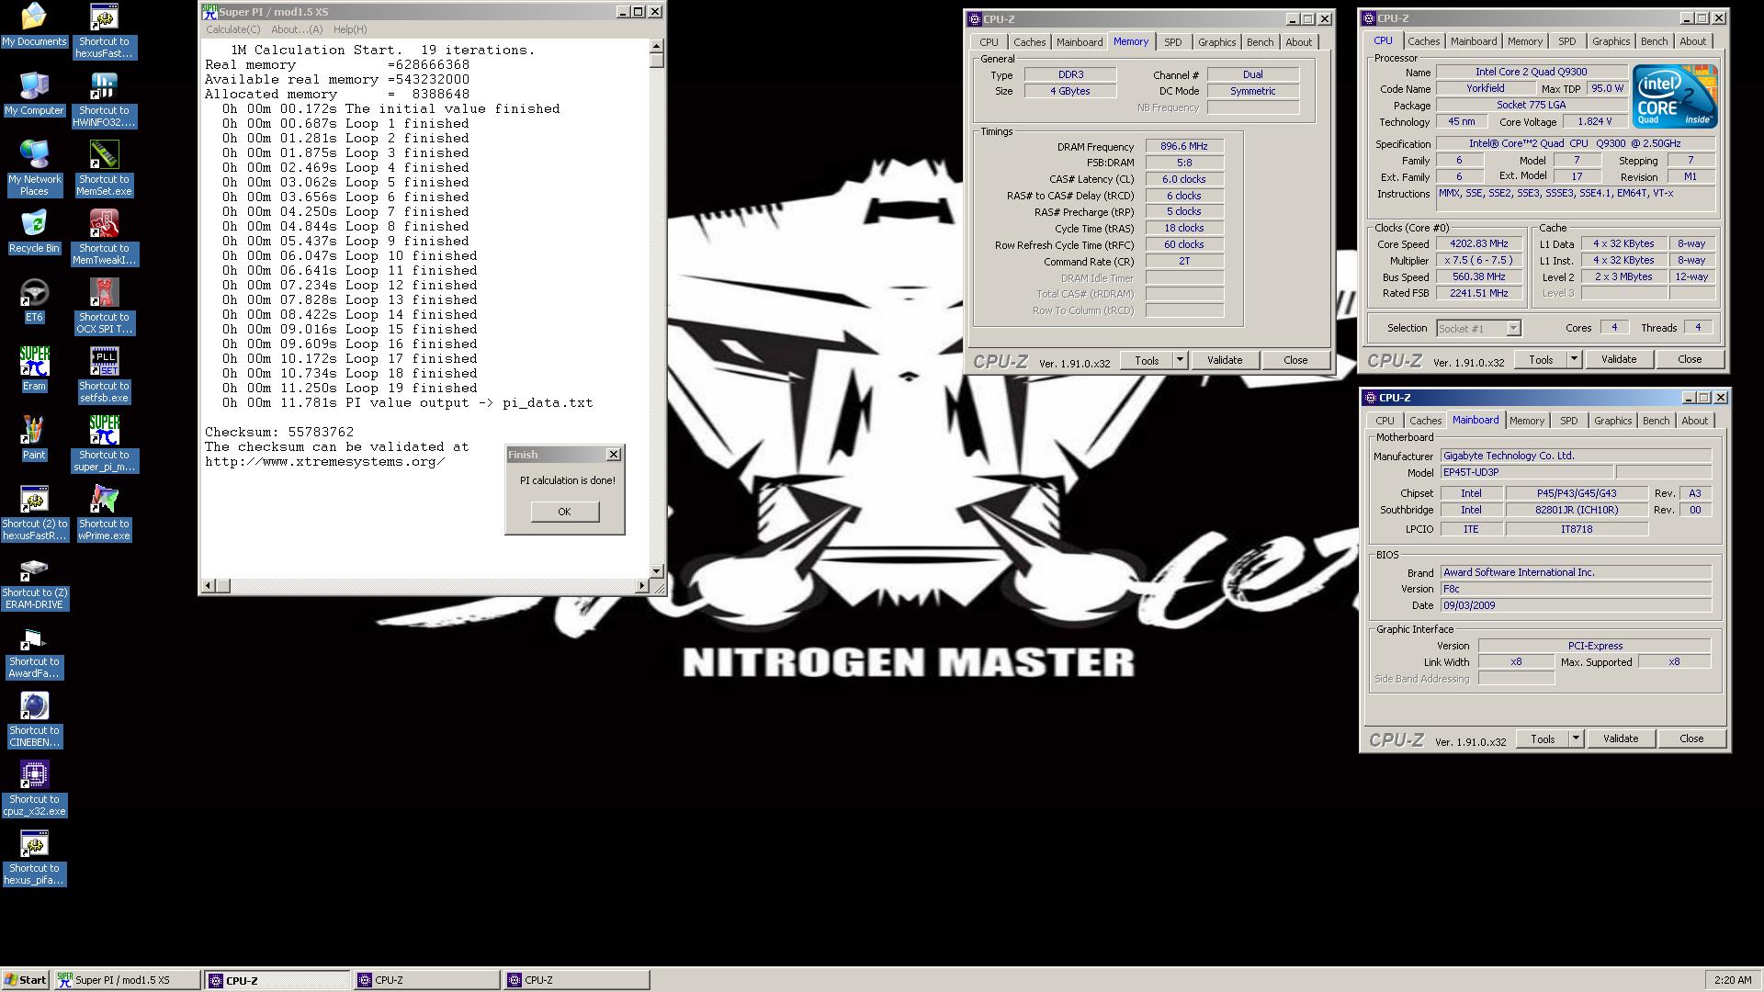Image resolution: width=1764 pixels, height=992 pixels.
Task: Expand Tools dropdown arrow in Memory CPU-Z
Action: (x=1180, y=360)
